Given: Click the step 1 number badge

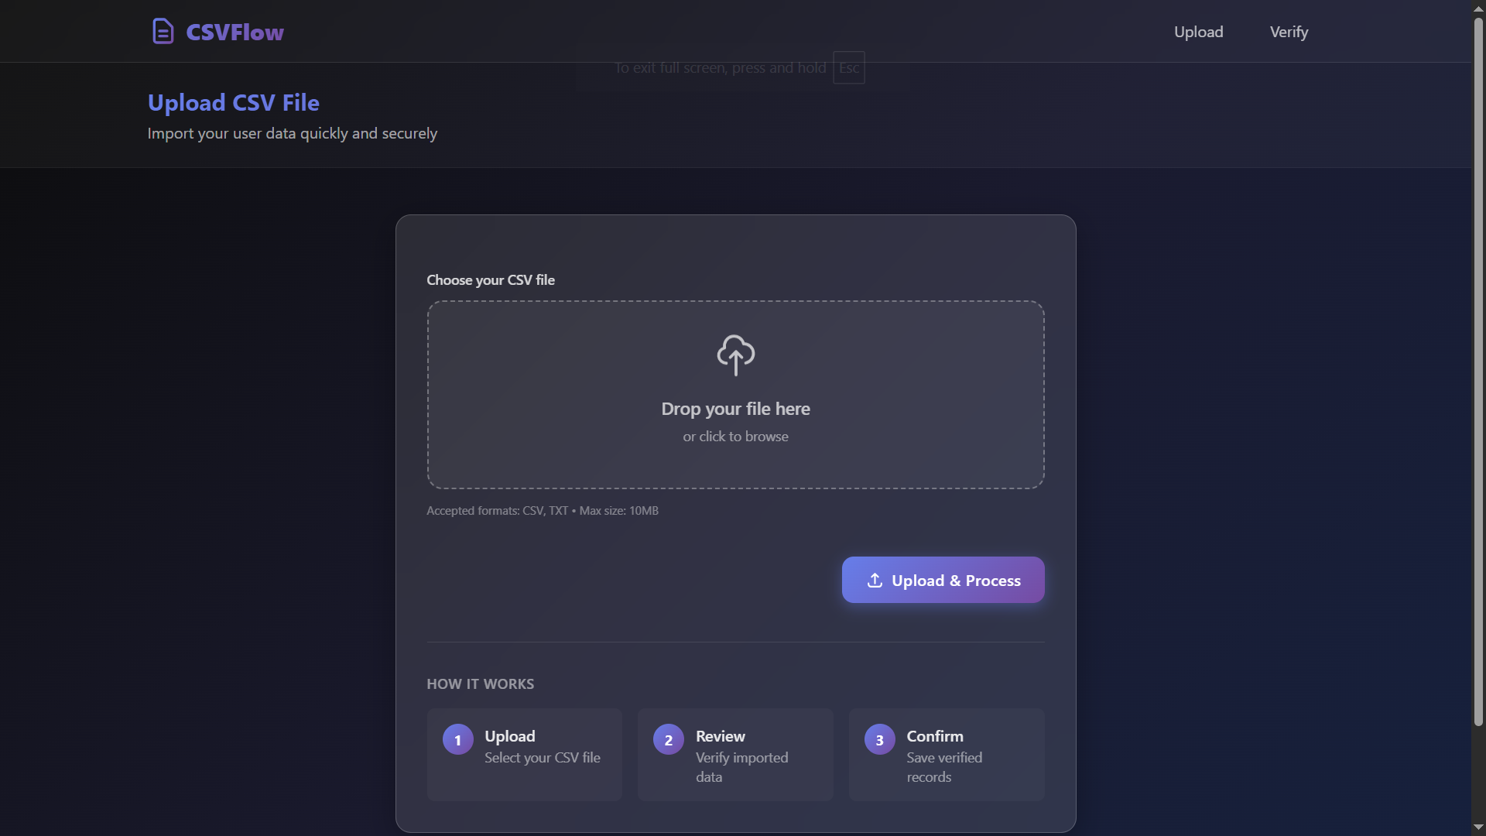Looking at the screenshot, I should click(457, 739).
